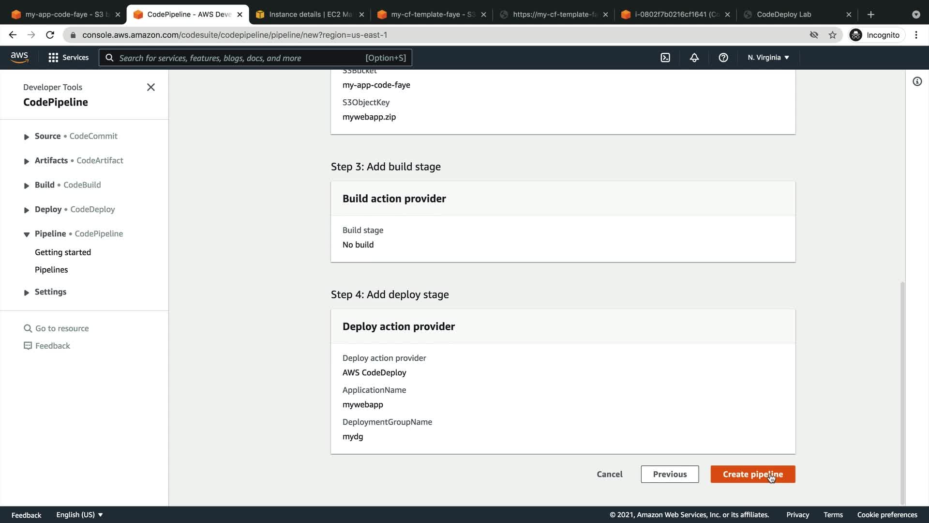The image size is (929, 523).
Task: Open the notifications bell icon
Action: coord(694,58)
